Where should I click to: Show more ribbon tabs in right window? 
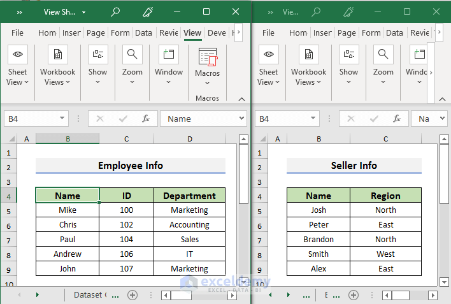pos(439,32)
